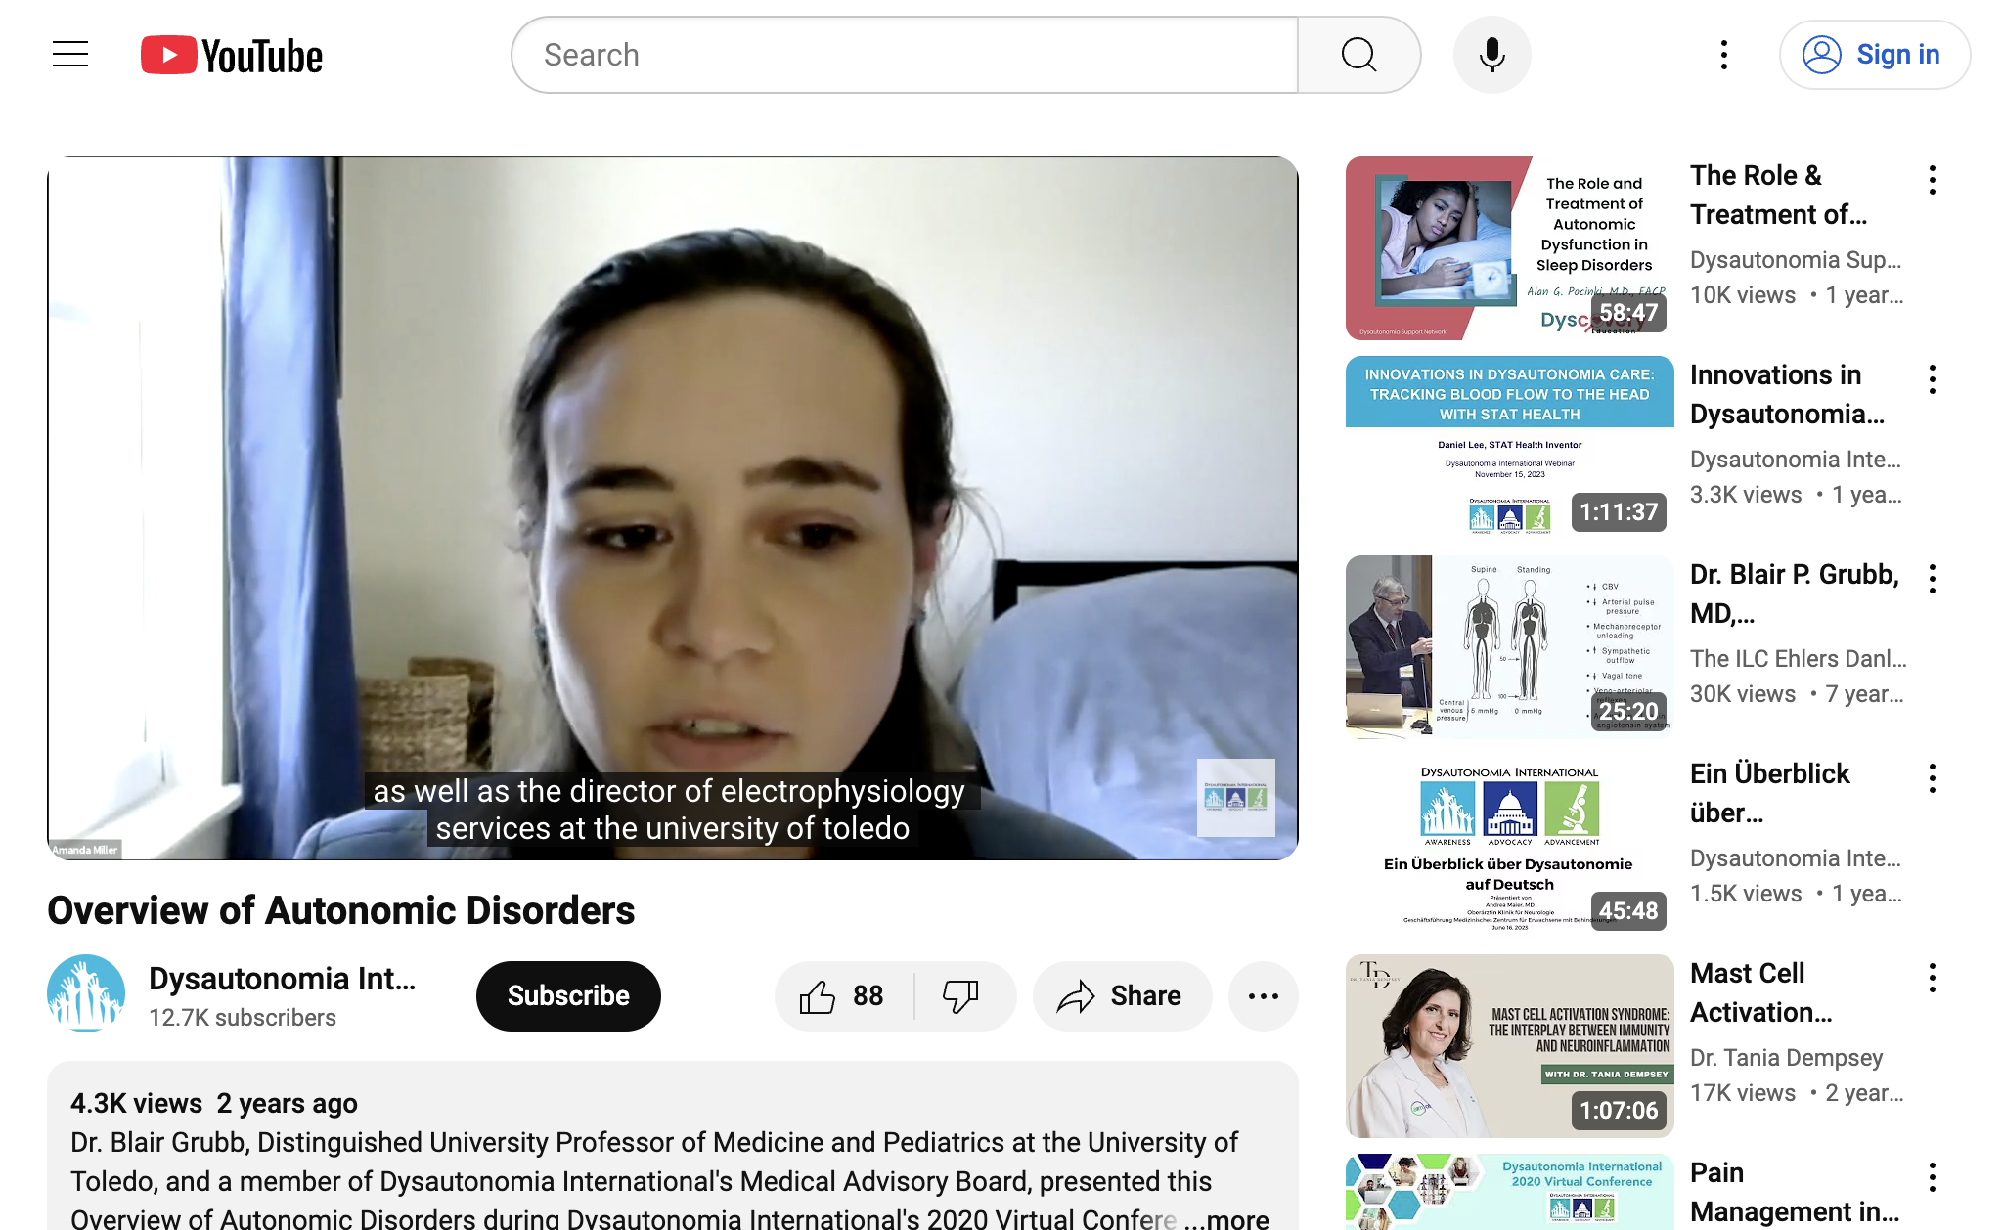Screen dimensions: 2003x1230
Task: Click '12.7K subscribers' text
Action: [243, 1018]
